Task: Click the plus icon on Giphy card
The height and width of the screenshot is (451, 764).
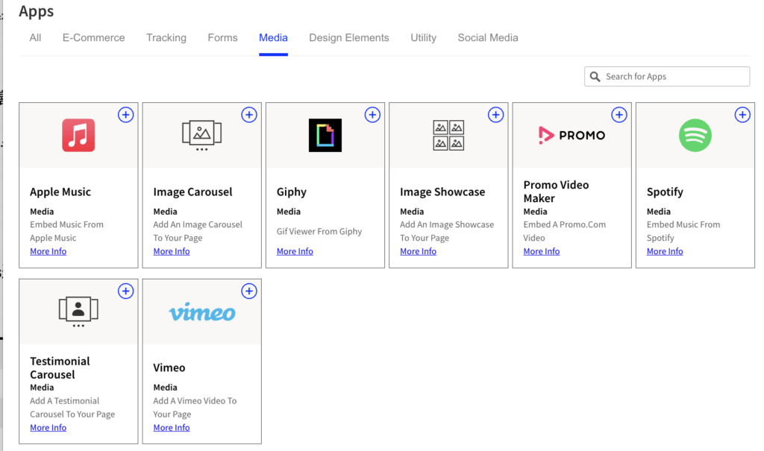Action: pyautogui.click(x=372, y=115)
